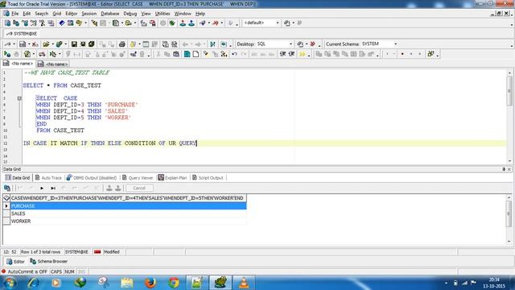This screenshot has height=290, width=515.
Task: Expand the arrow beside the rocket icon
Action: pos(209,23)
